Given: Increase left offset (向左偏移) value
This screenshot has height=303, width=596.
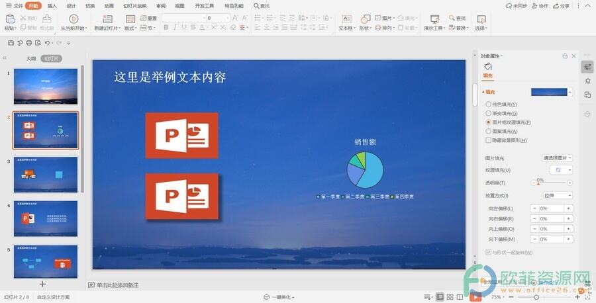Looking at the screenshot, I should pos(569,208).
